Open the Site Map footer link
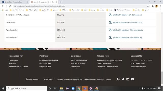Image resolution: width=163 pixels, height=91 pixels. 60,79
